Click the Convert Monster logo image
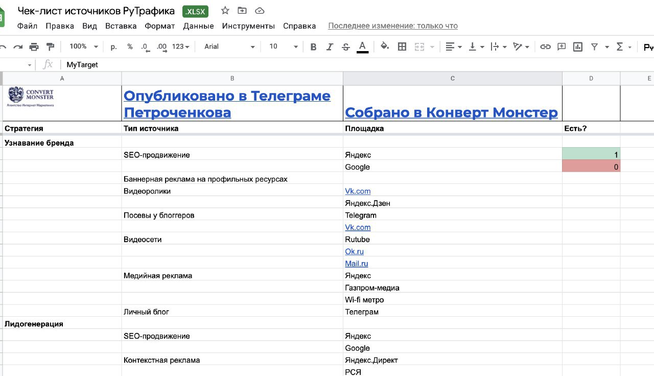The width and height of the screenshot is (654, 376). pos(31,97)
